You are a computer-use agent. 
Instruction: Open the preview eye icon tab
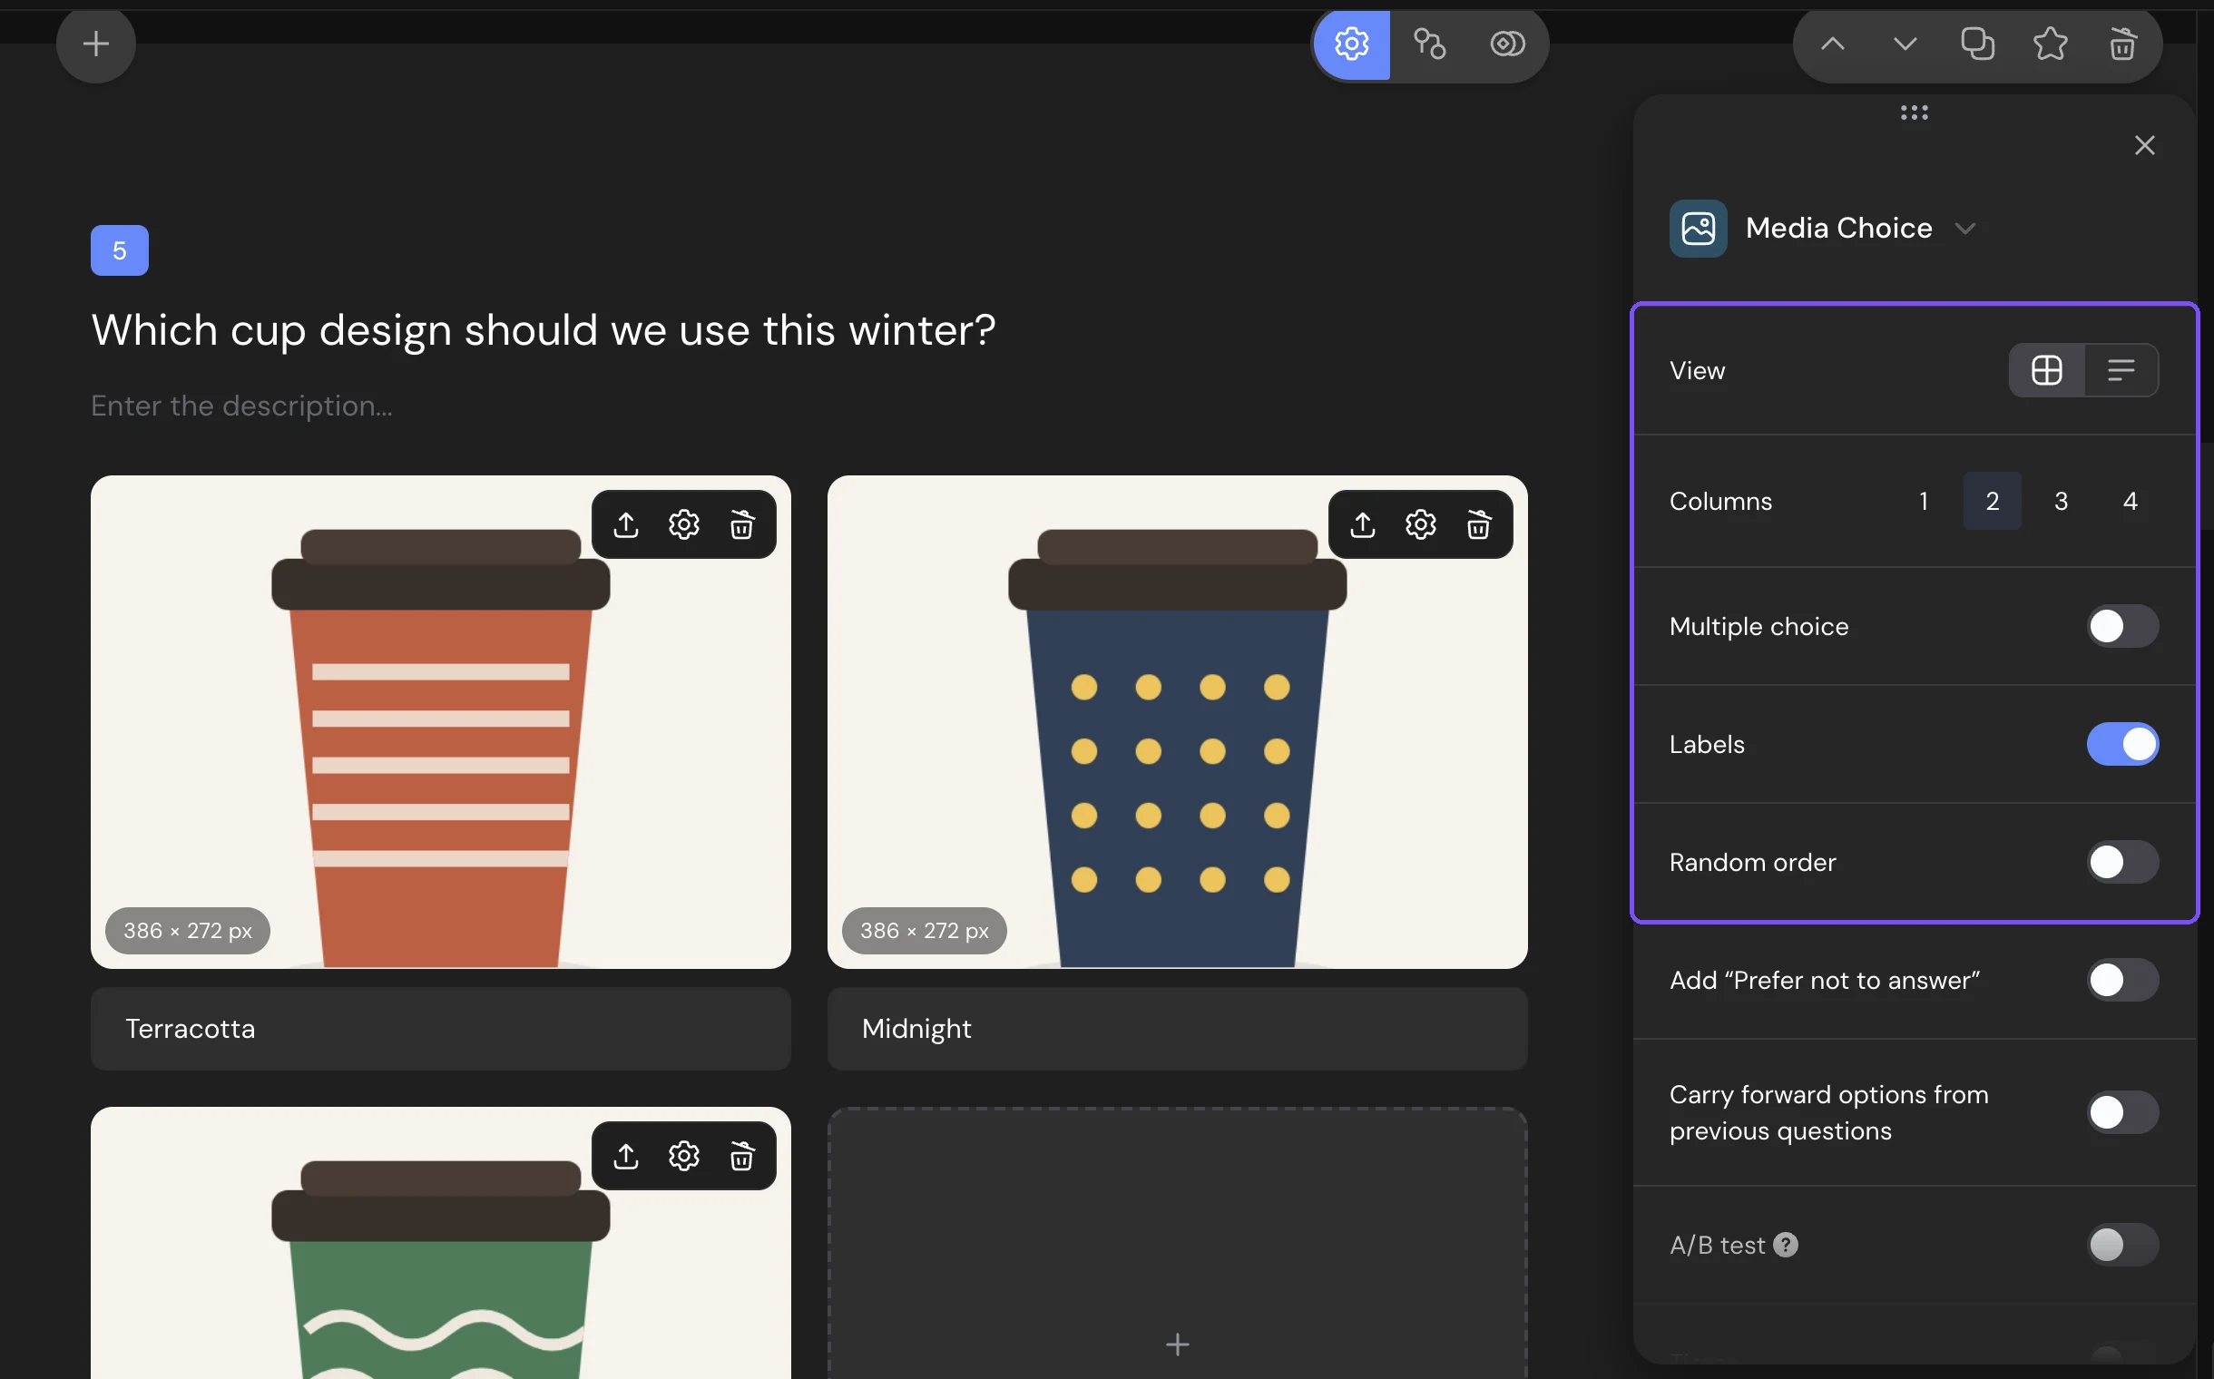tap(1507, 44)
